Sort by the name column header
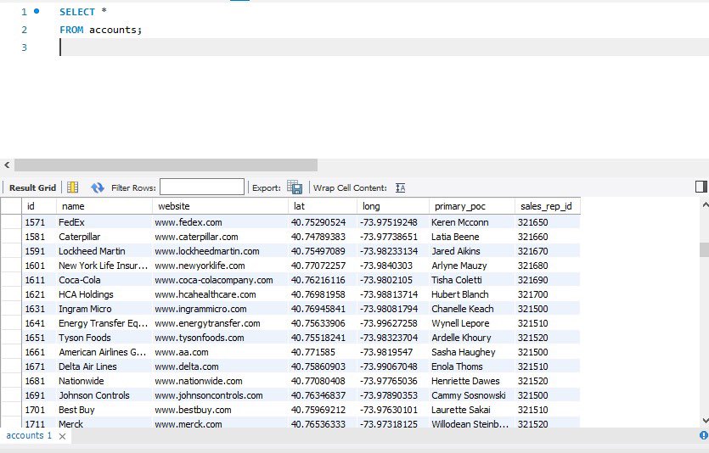The height and width of the screenshot is (453, 709). pyautogui.click(x=104, y=206)
